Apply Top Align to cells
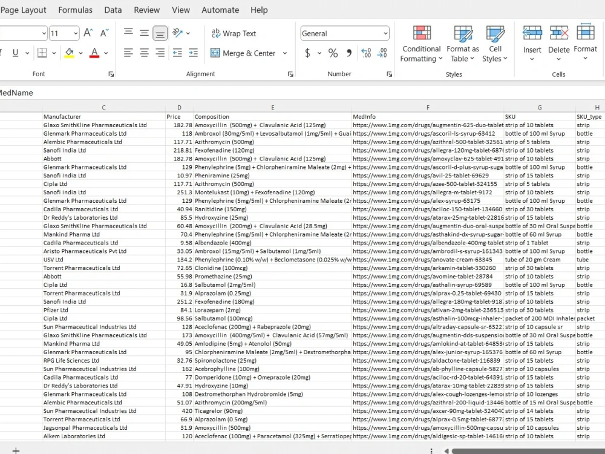605x454 pixels. [x=128, y=33]
